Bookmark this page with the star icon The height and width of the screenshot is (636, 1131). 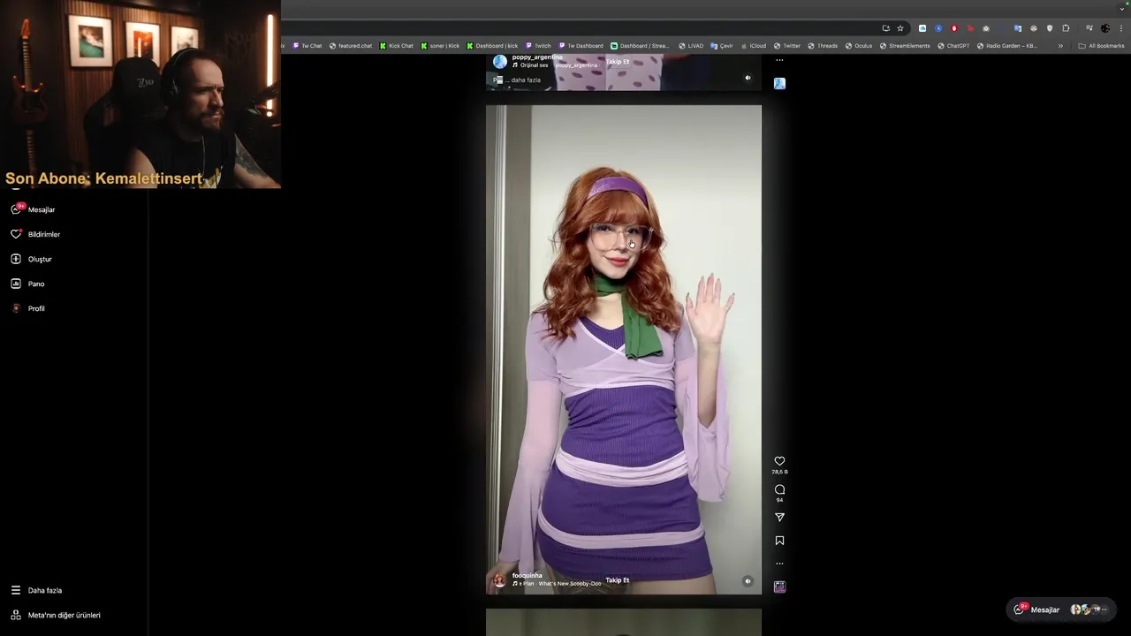[x=900, y=28]
